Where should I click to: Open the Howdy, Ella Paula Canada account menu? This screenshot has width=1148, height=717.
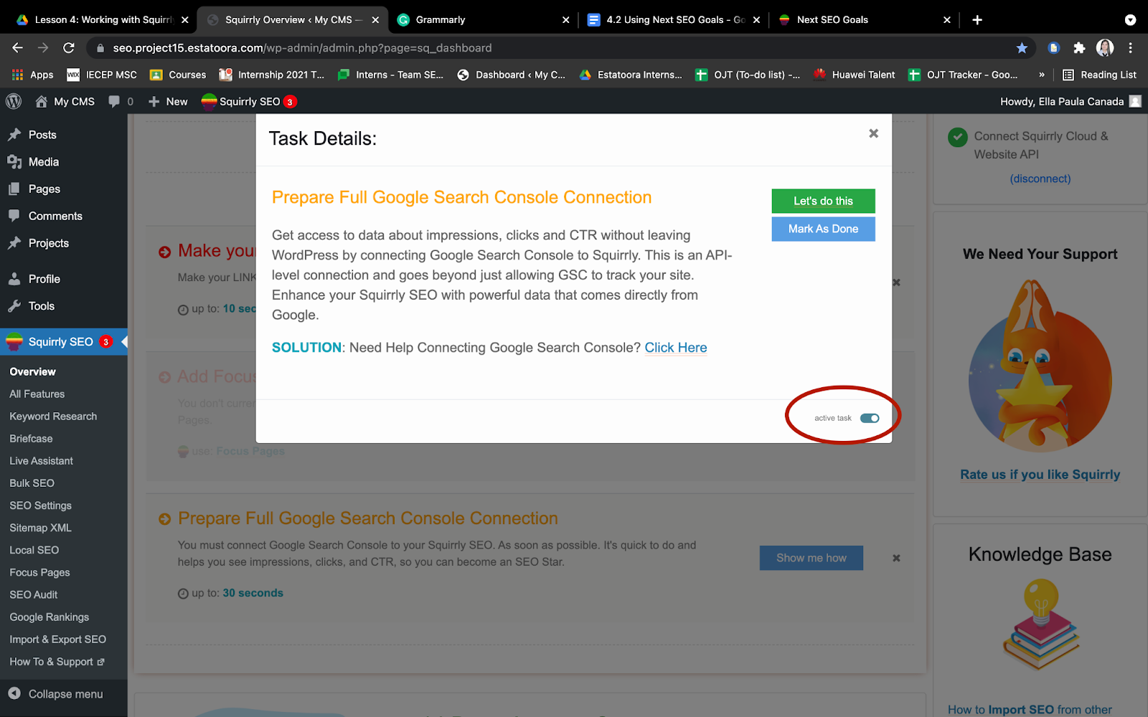(1071, 102)
